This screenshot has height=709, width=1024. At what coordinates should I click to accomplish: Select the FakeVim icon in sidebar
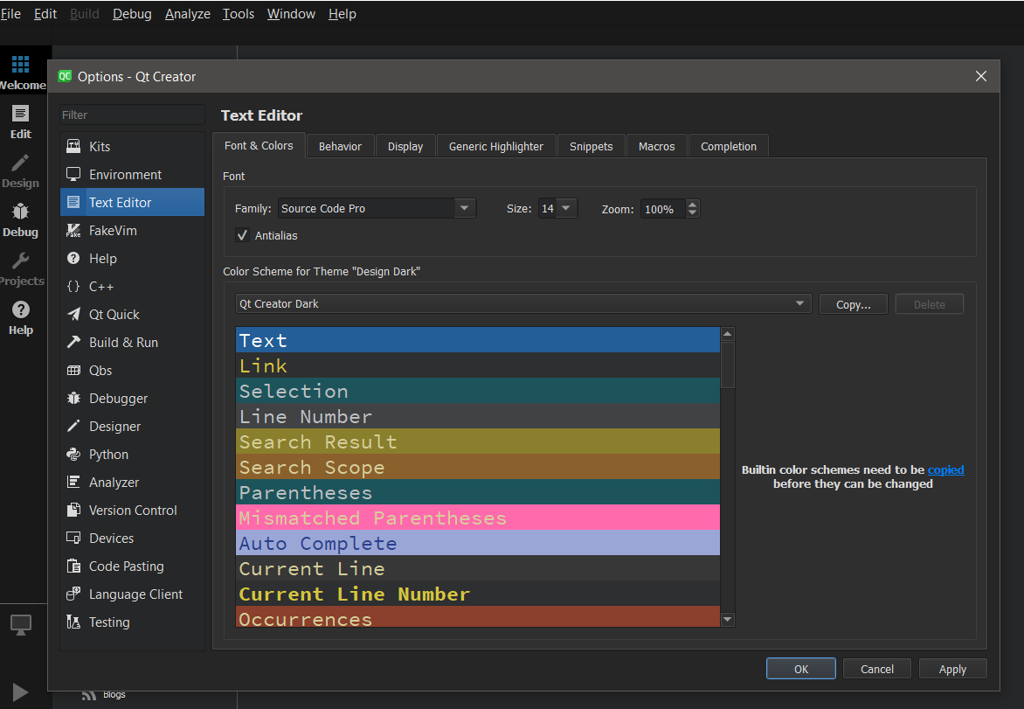pyautogui.click(x=74, y=231)
